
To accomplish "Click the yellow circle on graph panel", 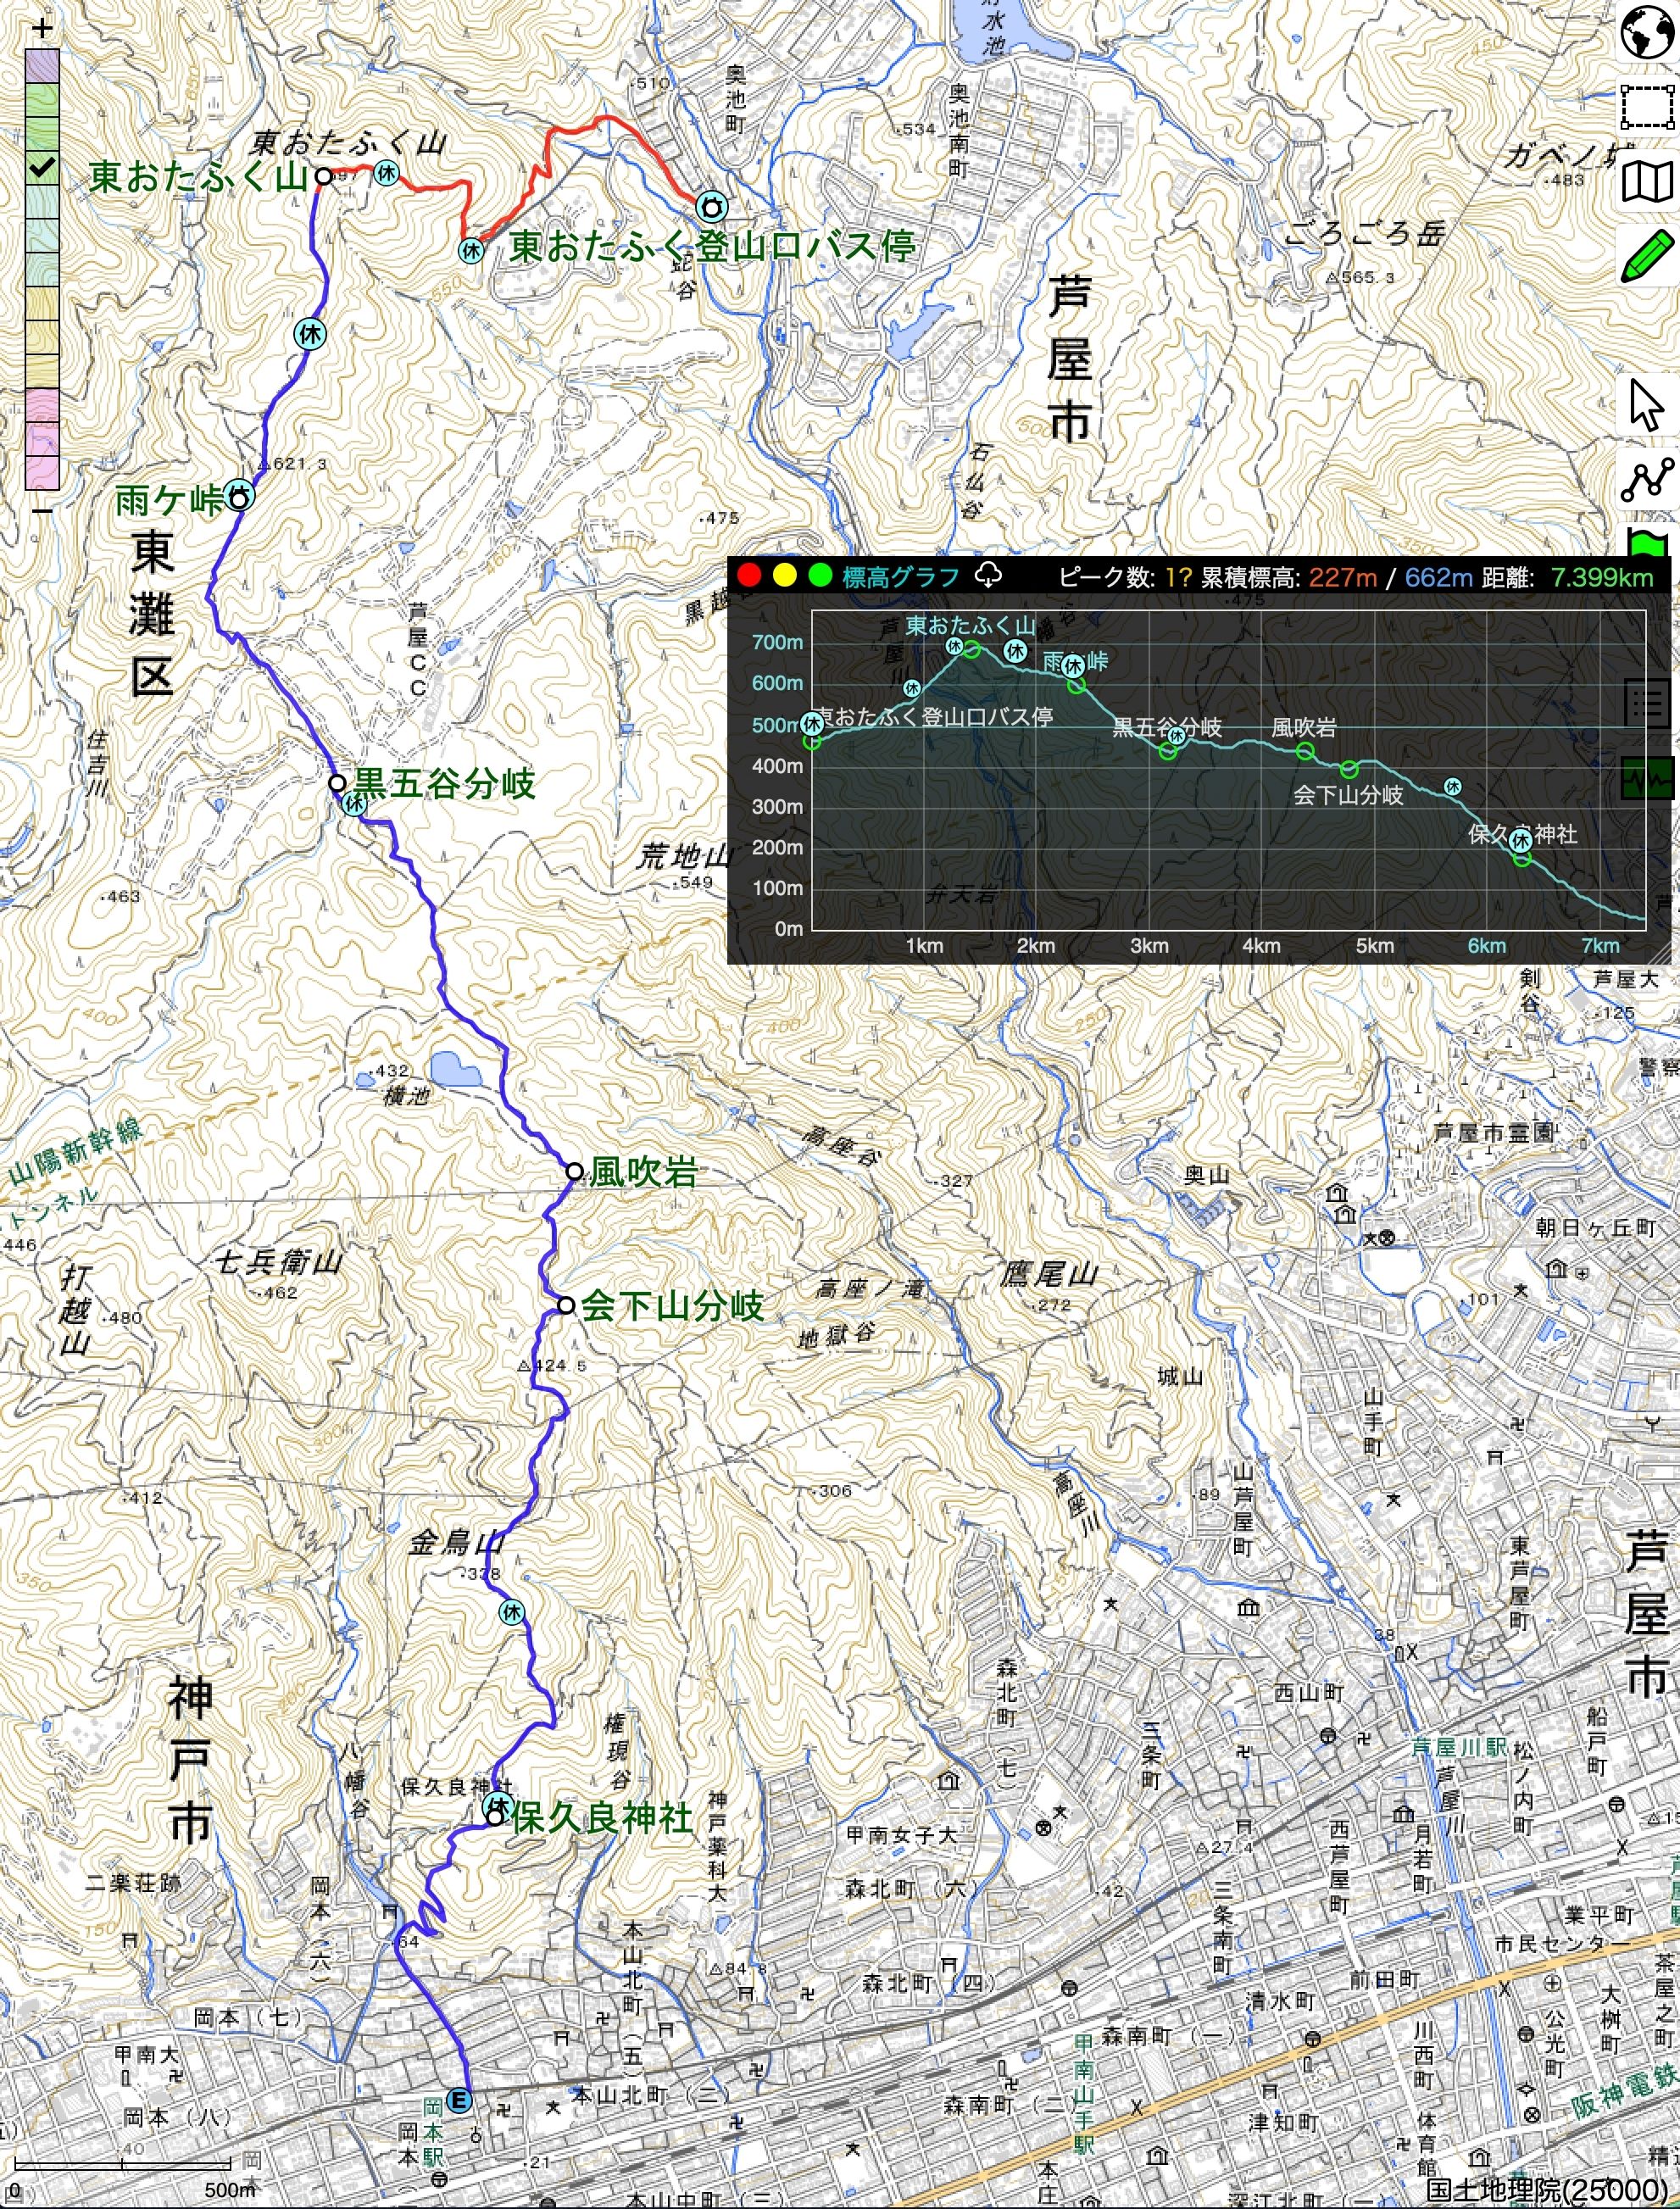I will click(x=785, y=576).
